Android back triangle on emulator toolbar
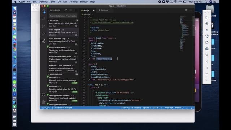Screen dimensions: 231x130 point(207,61)
